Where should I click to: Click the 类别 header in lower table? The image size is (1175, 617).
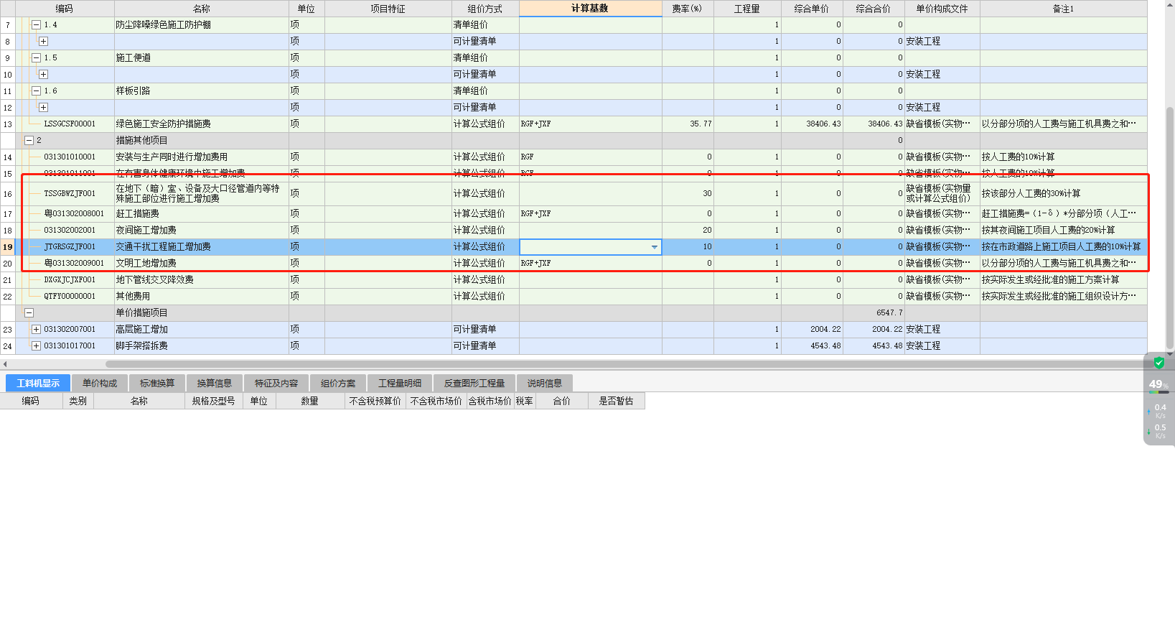tap(78, 401)
